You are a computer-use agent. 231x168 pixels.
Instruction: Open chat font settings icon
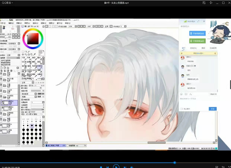(x=191, y=94)
